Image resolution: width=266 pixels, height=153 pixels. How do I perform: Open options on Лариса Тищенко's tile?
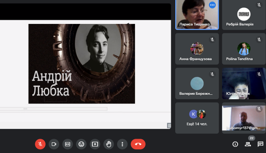point(212,5)
